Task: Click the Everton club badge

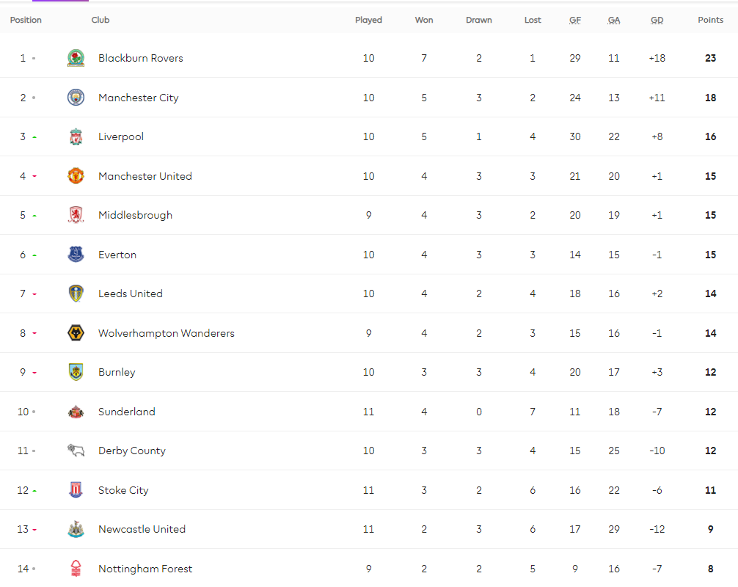Action: point(76,255)
